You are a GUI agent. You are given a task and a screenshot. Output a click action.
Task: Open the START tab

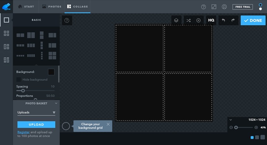click(26, 7)
